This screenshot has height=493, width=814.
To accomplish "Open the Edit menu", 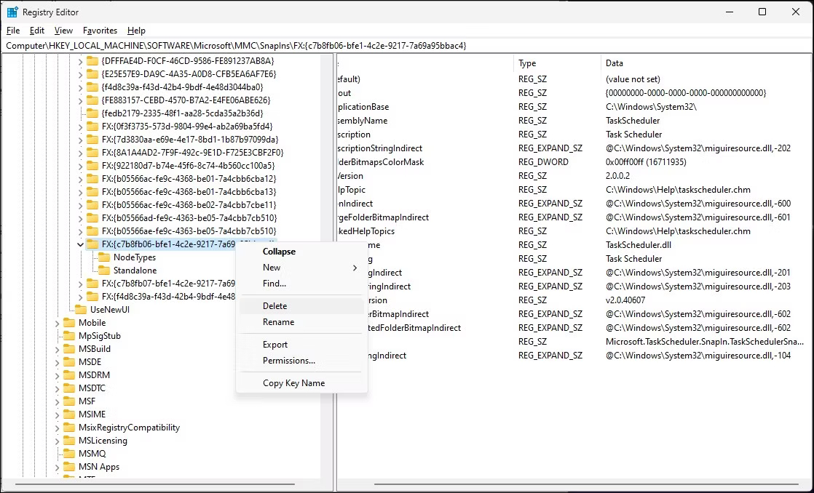I will click(x=37, y=31).
